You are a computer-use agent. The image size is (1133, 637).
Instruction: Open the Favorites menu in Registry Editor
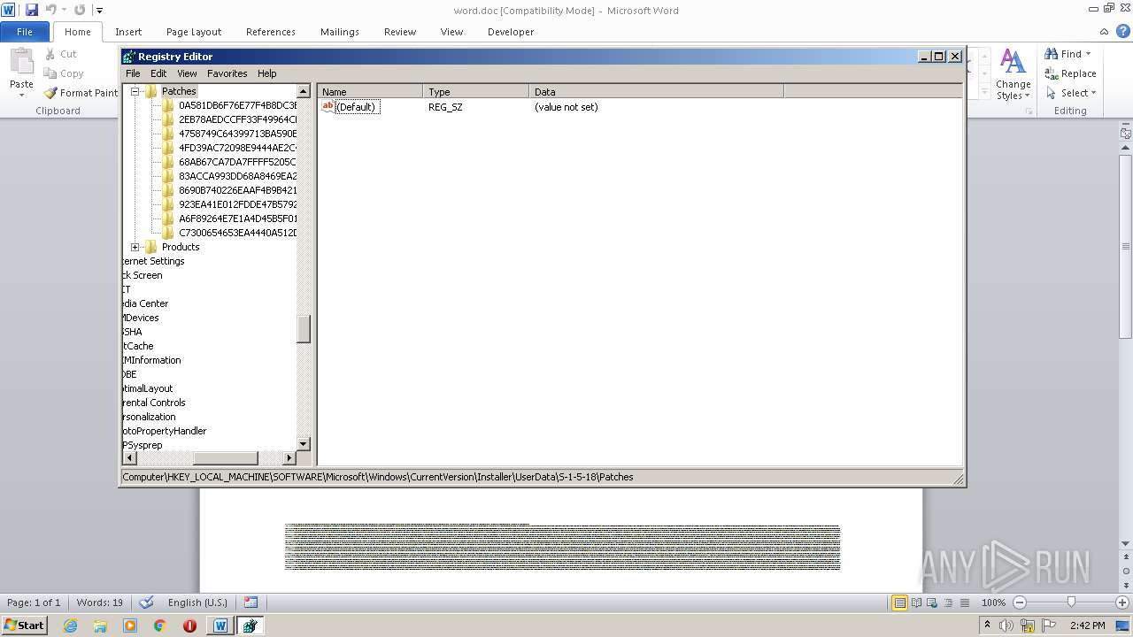tap(227, 73)
